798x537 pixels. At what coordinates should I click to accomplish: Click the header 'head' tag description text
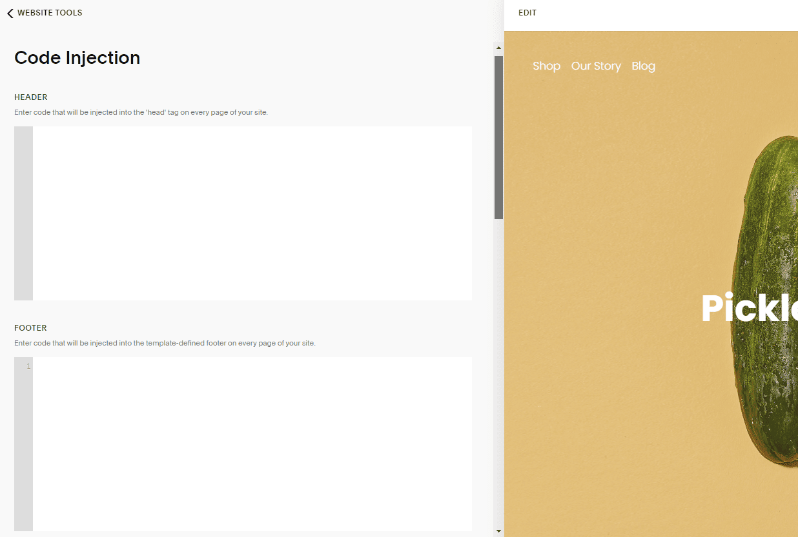coord(141,112)
